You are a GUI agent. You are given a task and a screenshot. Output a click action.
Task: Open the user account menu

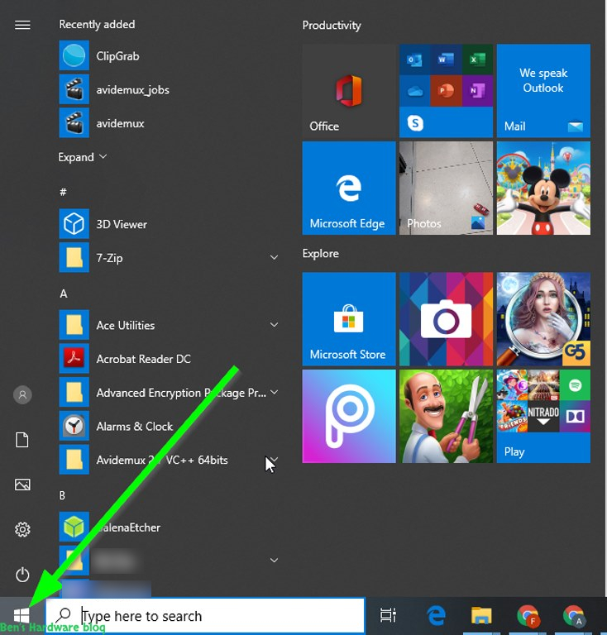pos(22,395)
